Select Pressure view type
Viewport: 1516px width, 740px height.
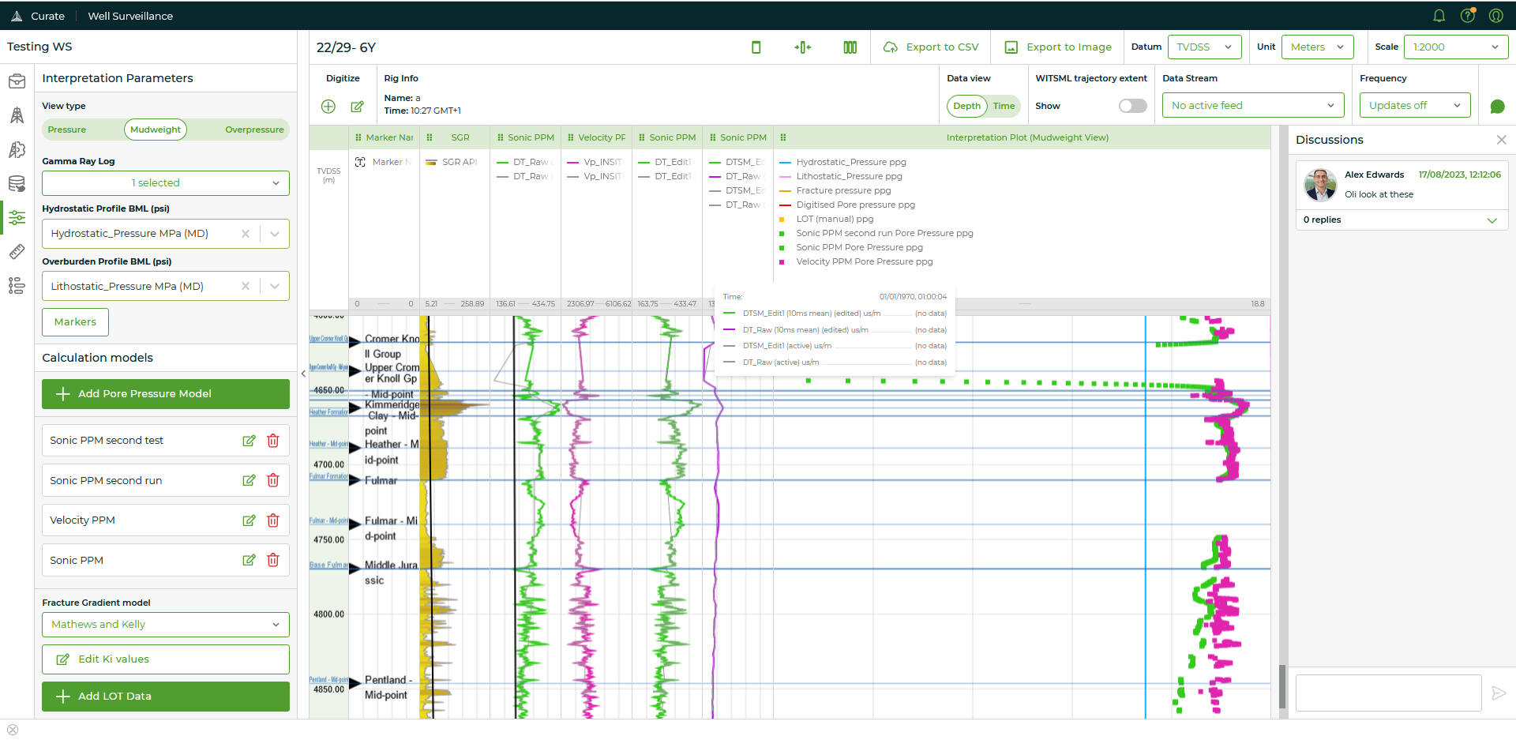coord(67,130)
